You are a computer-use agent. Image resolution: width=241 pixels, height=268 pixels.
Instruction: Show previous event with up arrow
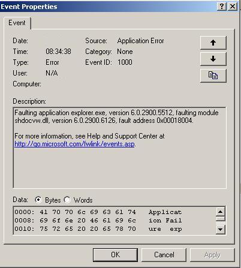coord(213,43)
